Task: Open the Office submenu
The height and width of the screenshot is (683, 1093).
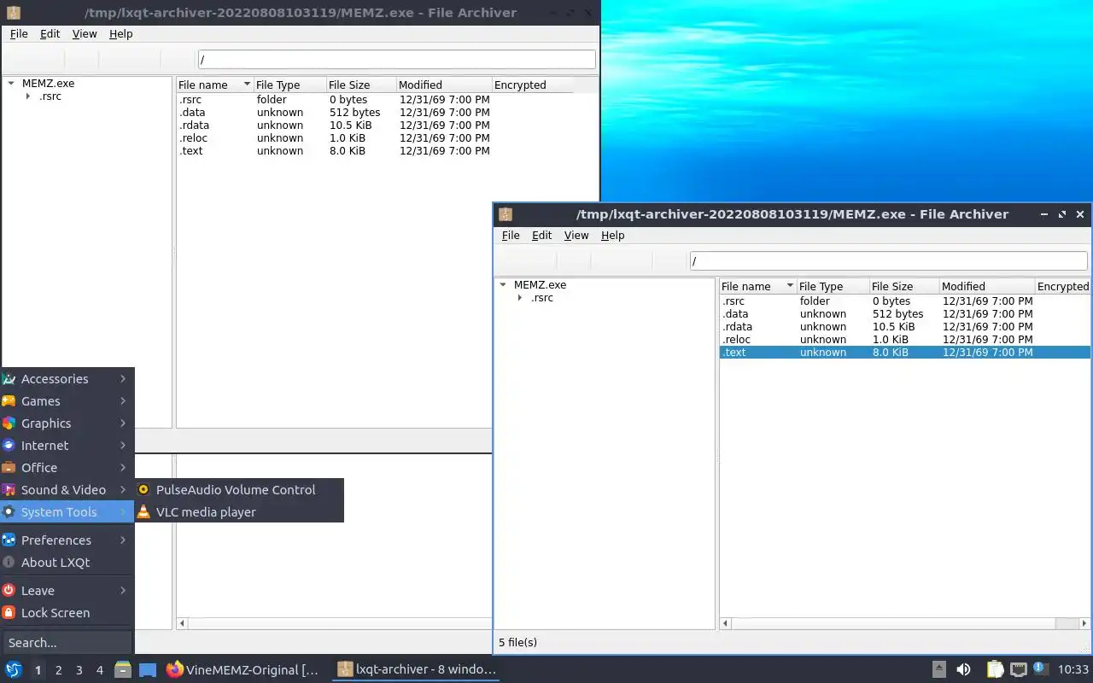Action: [67, 468]
